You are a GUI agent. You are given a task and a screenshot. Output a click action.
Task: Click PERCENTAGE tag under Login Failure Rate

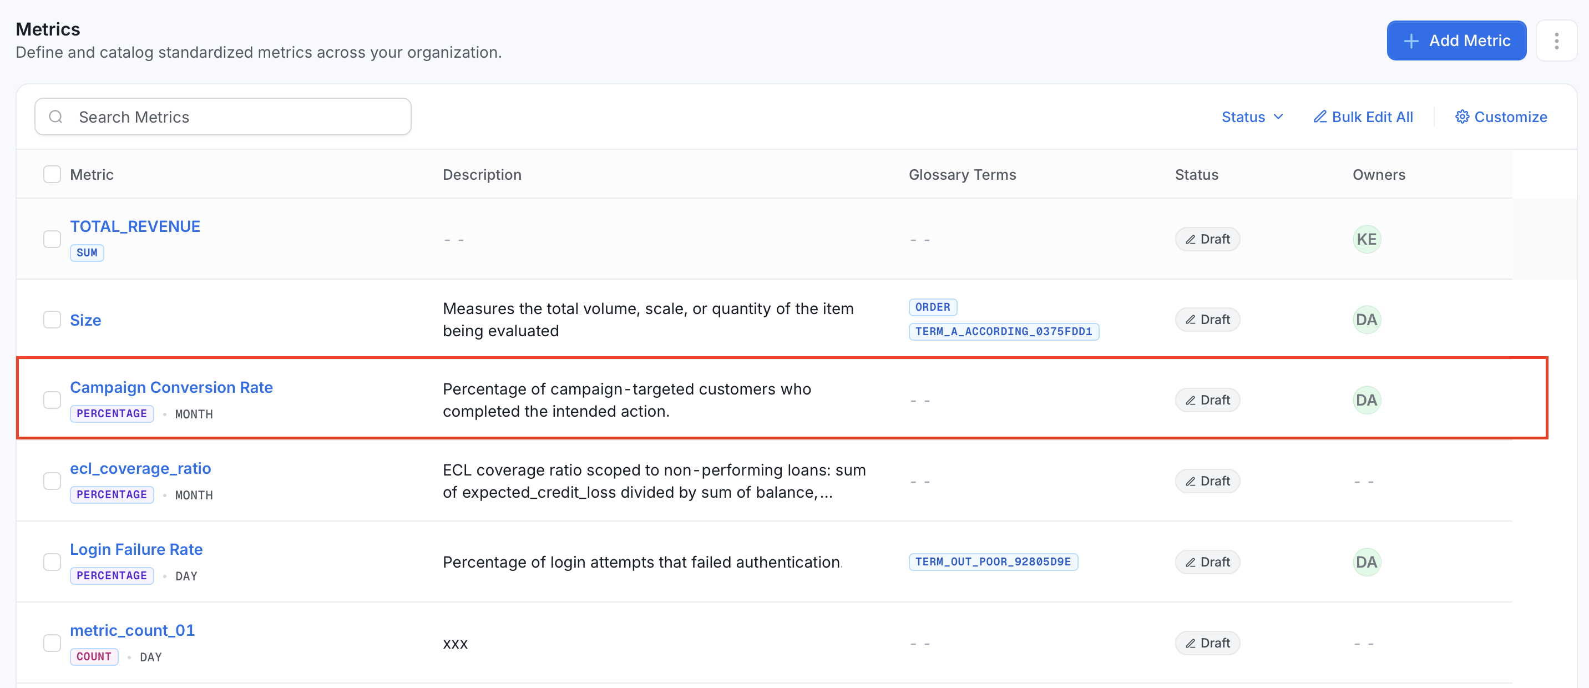tap(112, 575)
